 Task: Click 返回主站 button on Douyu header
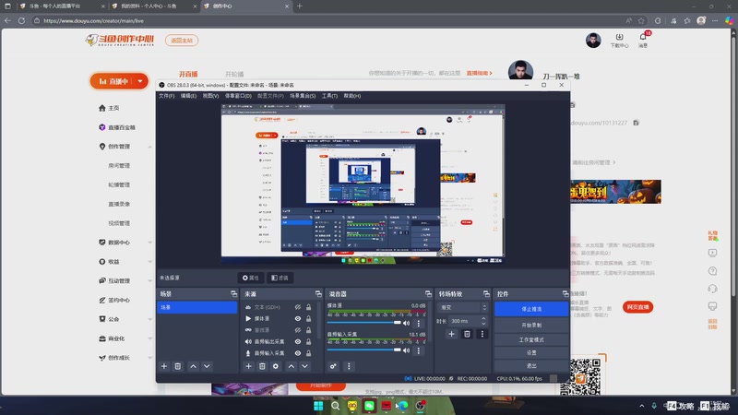(x=182, y=40)
